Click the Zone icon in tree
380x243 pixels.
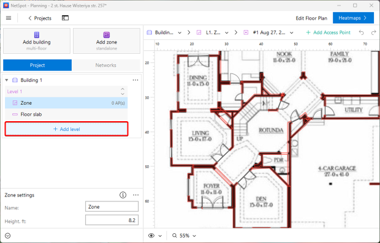point(15,103)
